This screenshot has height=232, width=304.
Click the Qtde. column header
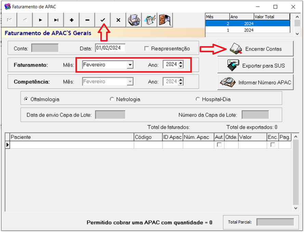coord(231,137)
